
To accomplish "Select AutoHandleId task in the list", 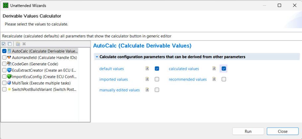I will click(44, 57).
